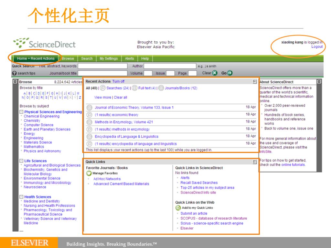Browse Nursing and Health Professions subject

tap(49, 206)
